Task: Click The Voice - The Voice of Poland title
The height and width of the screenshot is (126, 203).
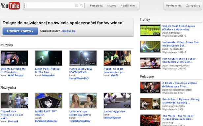Action: pyautogui.click(x=178, y=117)
